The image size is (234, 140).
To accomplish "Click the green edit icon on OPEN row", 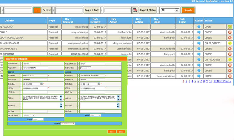I will click(x=230, y=27).
